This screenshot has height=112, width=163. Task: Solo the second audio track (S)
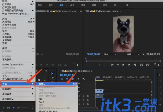84,100
